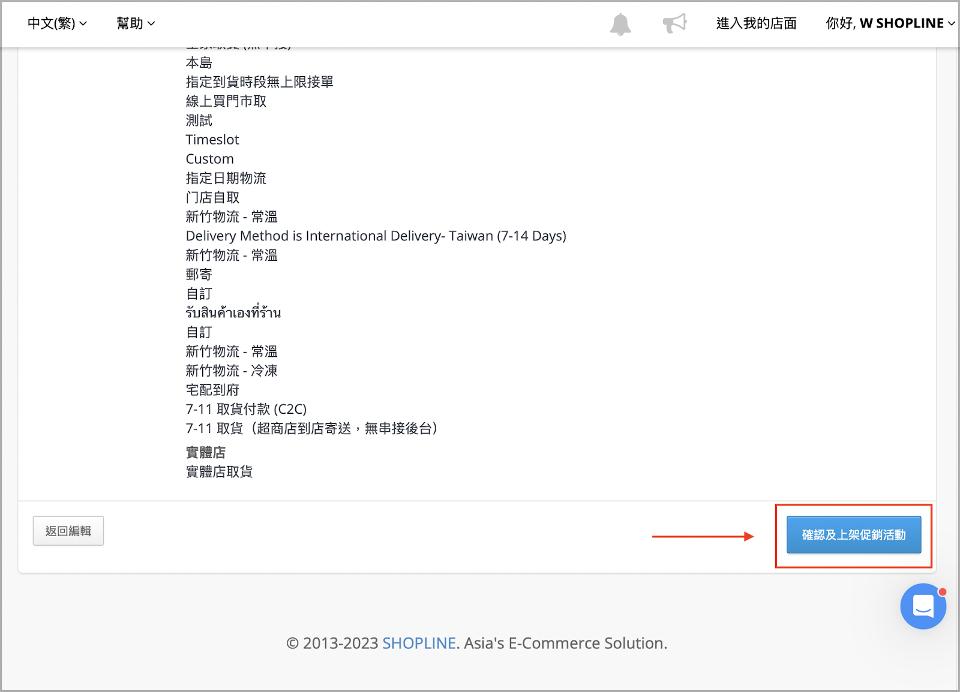Click the Custom delivery entry
The image size is (960, 692).
click(x=210, y=159)
